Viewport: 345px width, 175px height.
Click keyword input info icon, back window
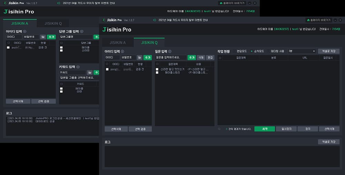[x=78, y=67]
